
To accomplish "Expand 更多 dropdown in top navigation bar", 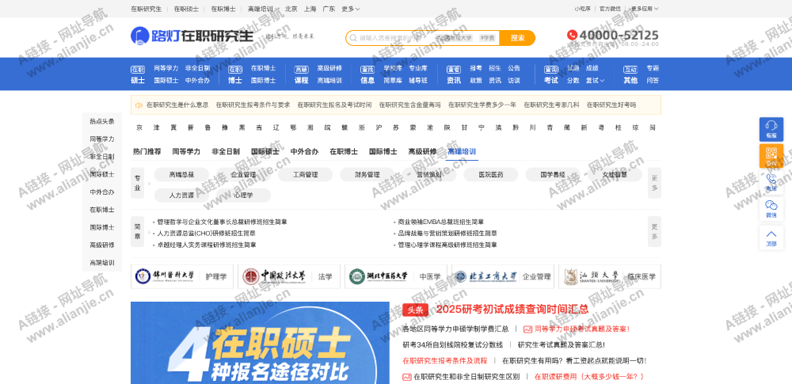I will [x=351, y=9].
